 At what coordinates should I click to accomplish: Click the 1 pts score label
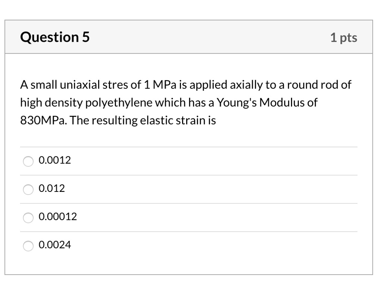[343, 38]
